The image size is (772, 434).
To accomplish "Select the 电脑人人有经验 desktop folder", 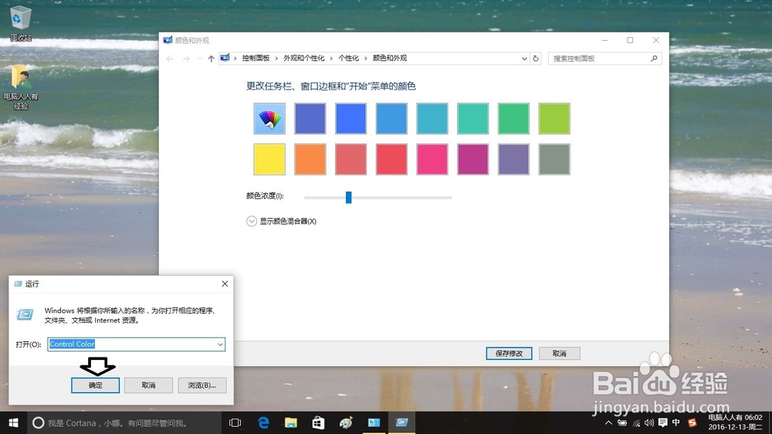I will coord(21,88).
